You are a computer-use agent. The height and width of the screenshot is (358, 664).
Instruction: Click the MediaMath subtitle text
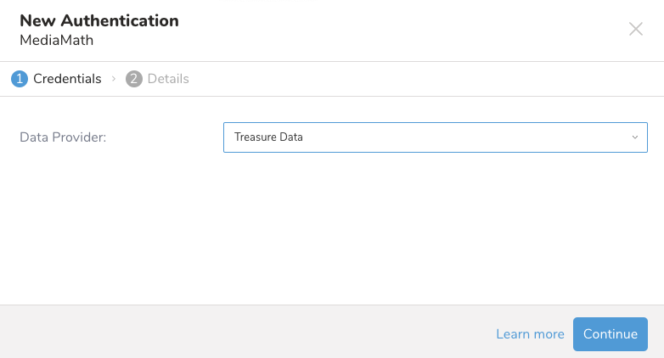tap(55, 40)
